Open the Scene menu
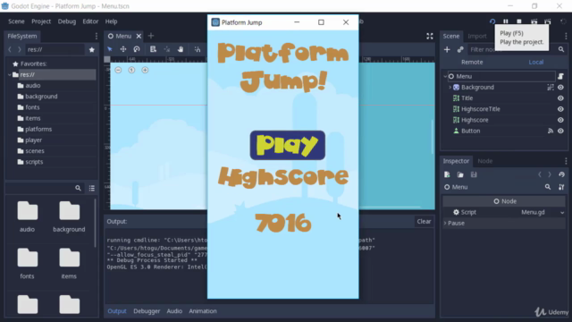 [x=16, y=21]
